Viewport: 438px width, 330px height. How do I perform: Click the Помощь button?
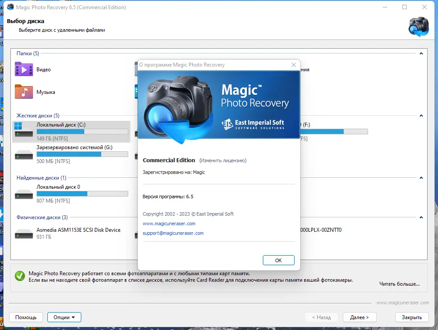tap(26, 317)
